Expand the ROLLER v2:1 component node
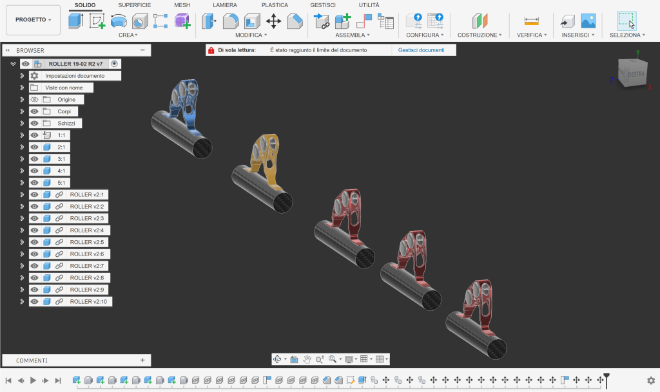This screenshot has height=392, width=660. point(22,194)
